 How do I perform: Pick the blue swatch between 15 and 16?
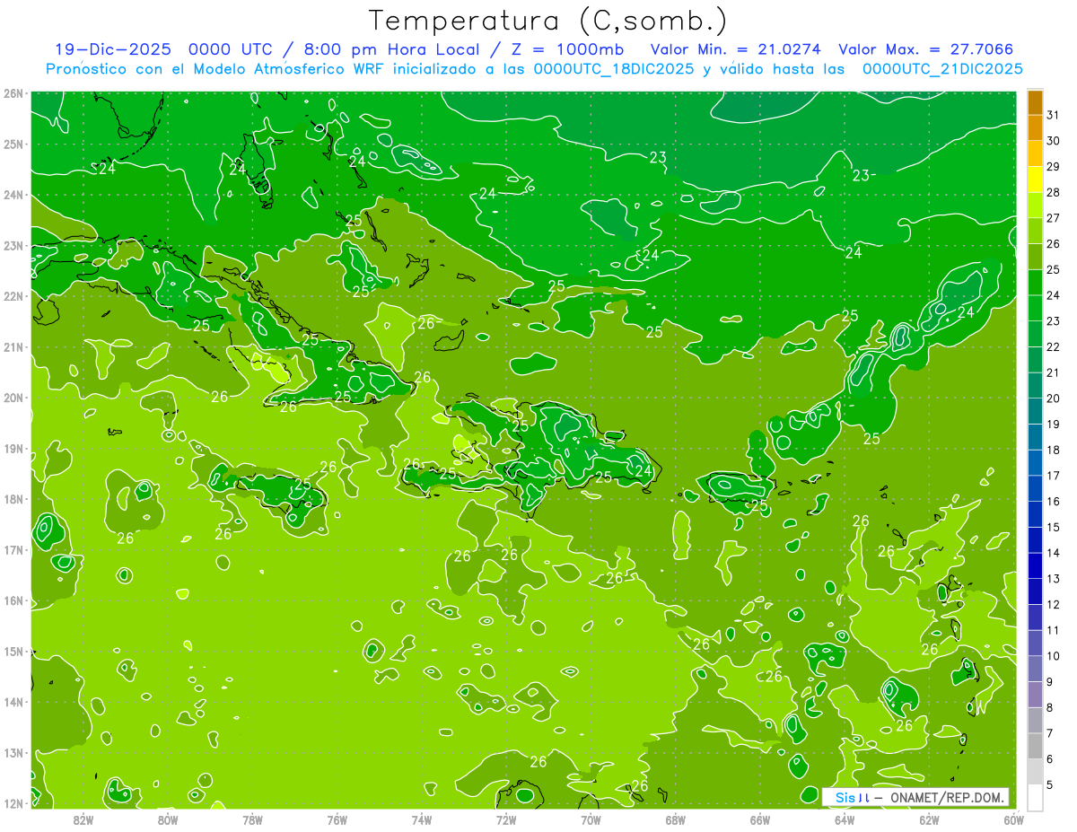(x=1035, y=514)
